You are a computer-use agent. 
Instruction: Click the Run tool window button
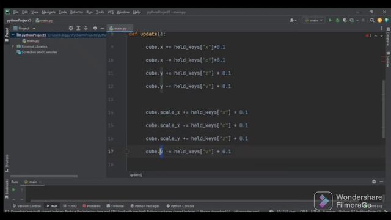click(x=52, y=206)
